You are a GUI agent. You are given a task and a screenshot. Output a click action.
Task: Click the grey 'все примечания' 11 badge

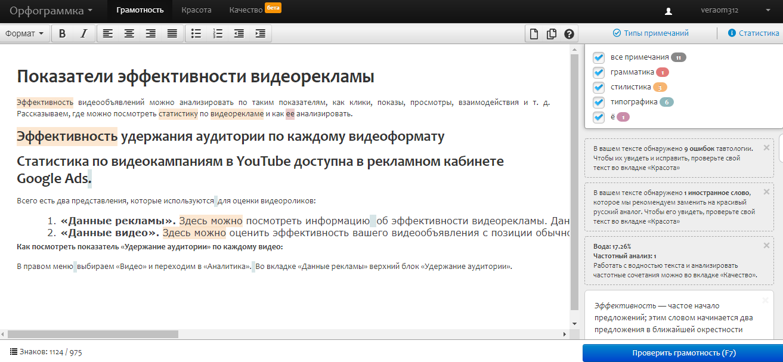click(x=679, y=57)
